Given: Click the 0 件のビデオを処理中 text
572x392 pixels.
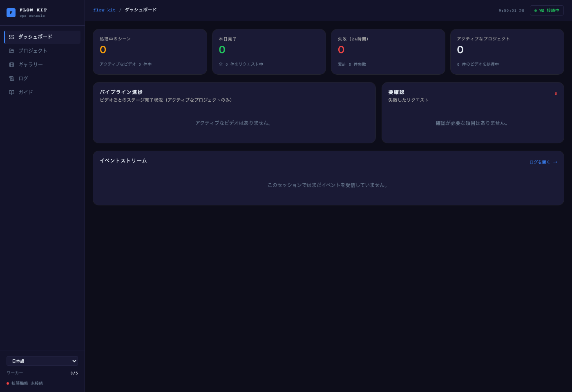Looking at the screenshot, I should click(x=478, y=65).
